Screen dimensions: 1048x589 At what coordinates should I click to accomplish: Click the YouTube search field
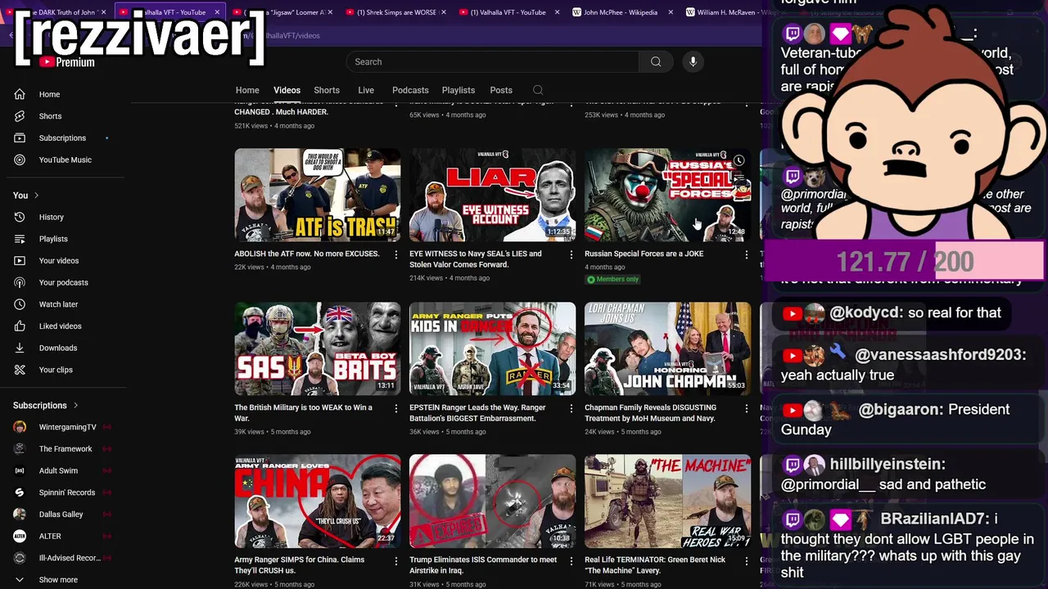[x=493, y=61]
